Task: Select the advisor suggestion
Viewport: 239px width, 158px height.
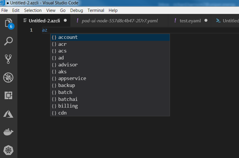Action: click(110, 65)
